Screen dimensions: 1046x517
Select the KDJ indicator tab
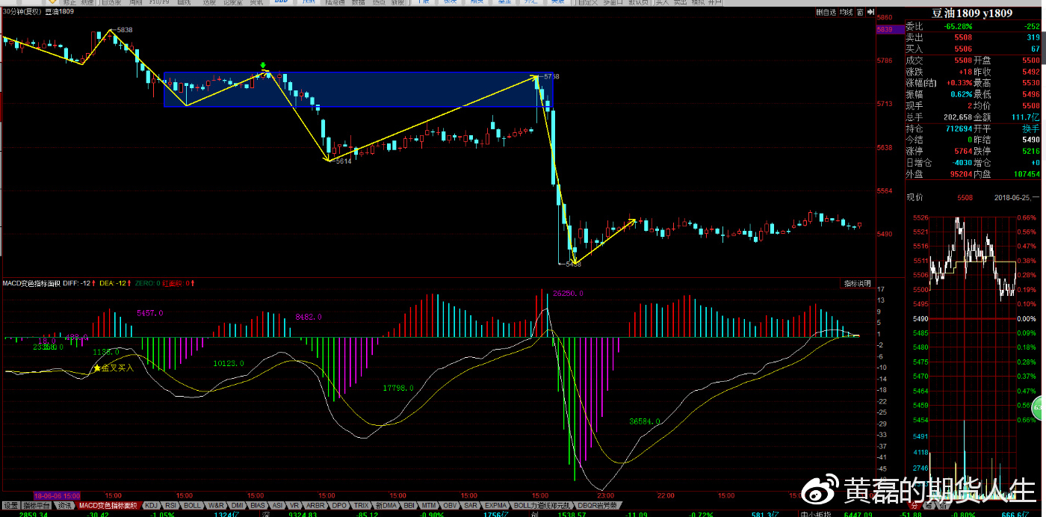(151, 506)
